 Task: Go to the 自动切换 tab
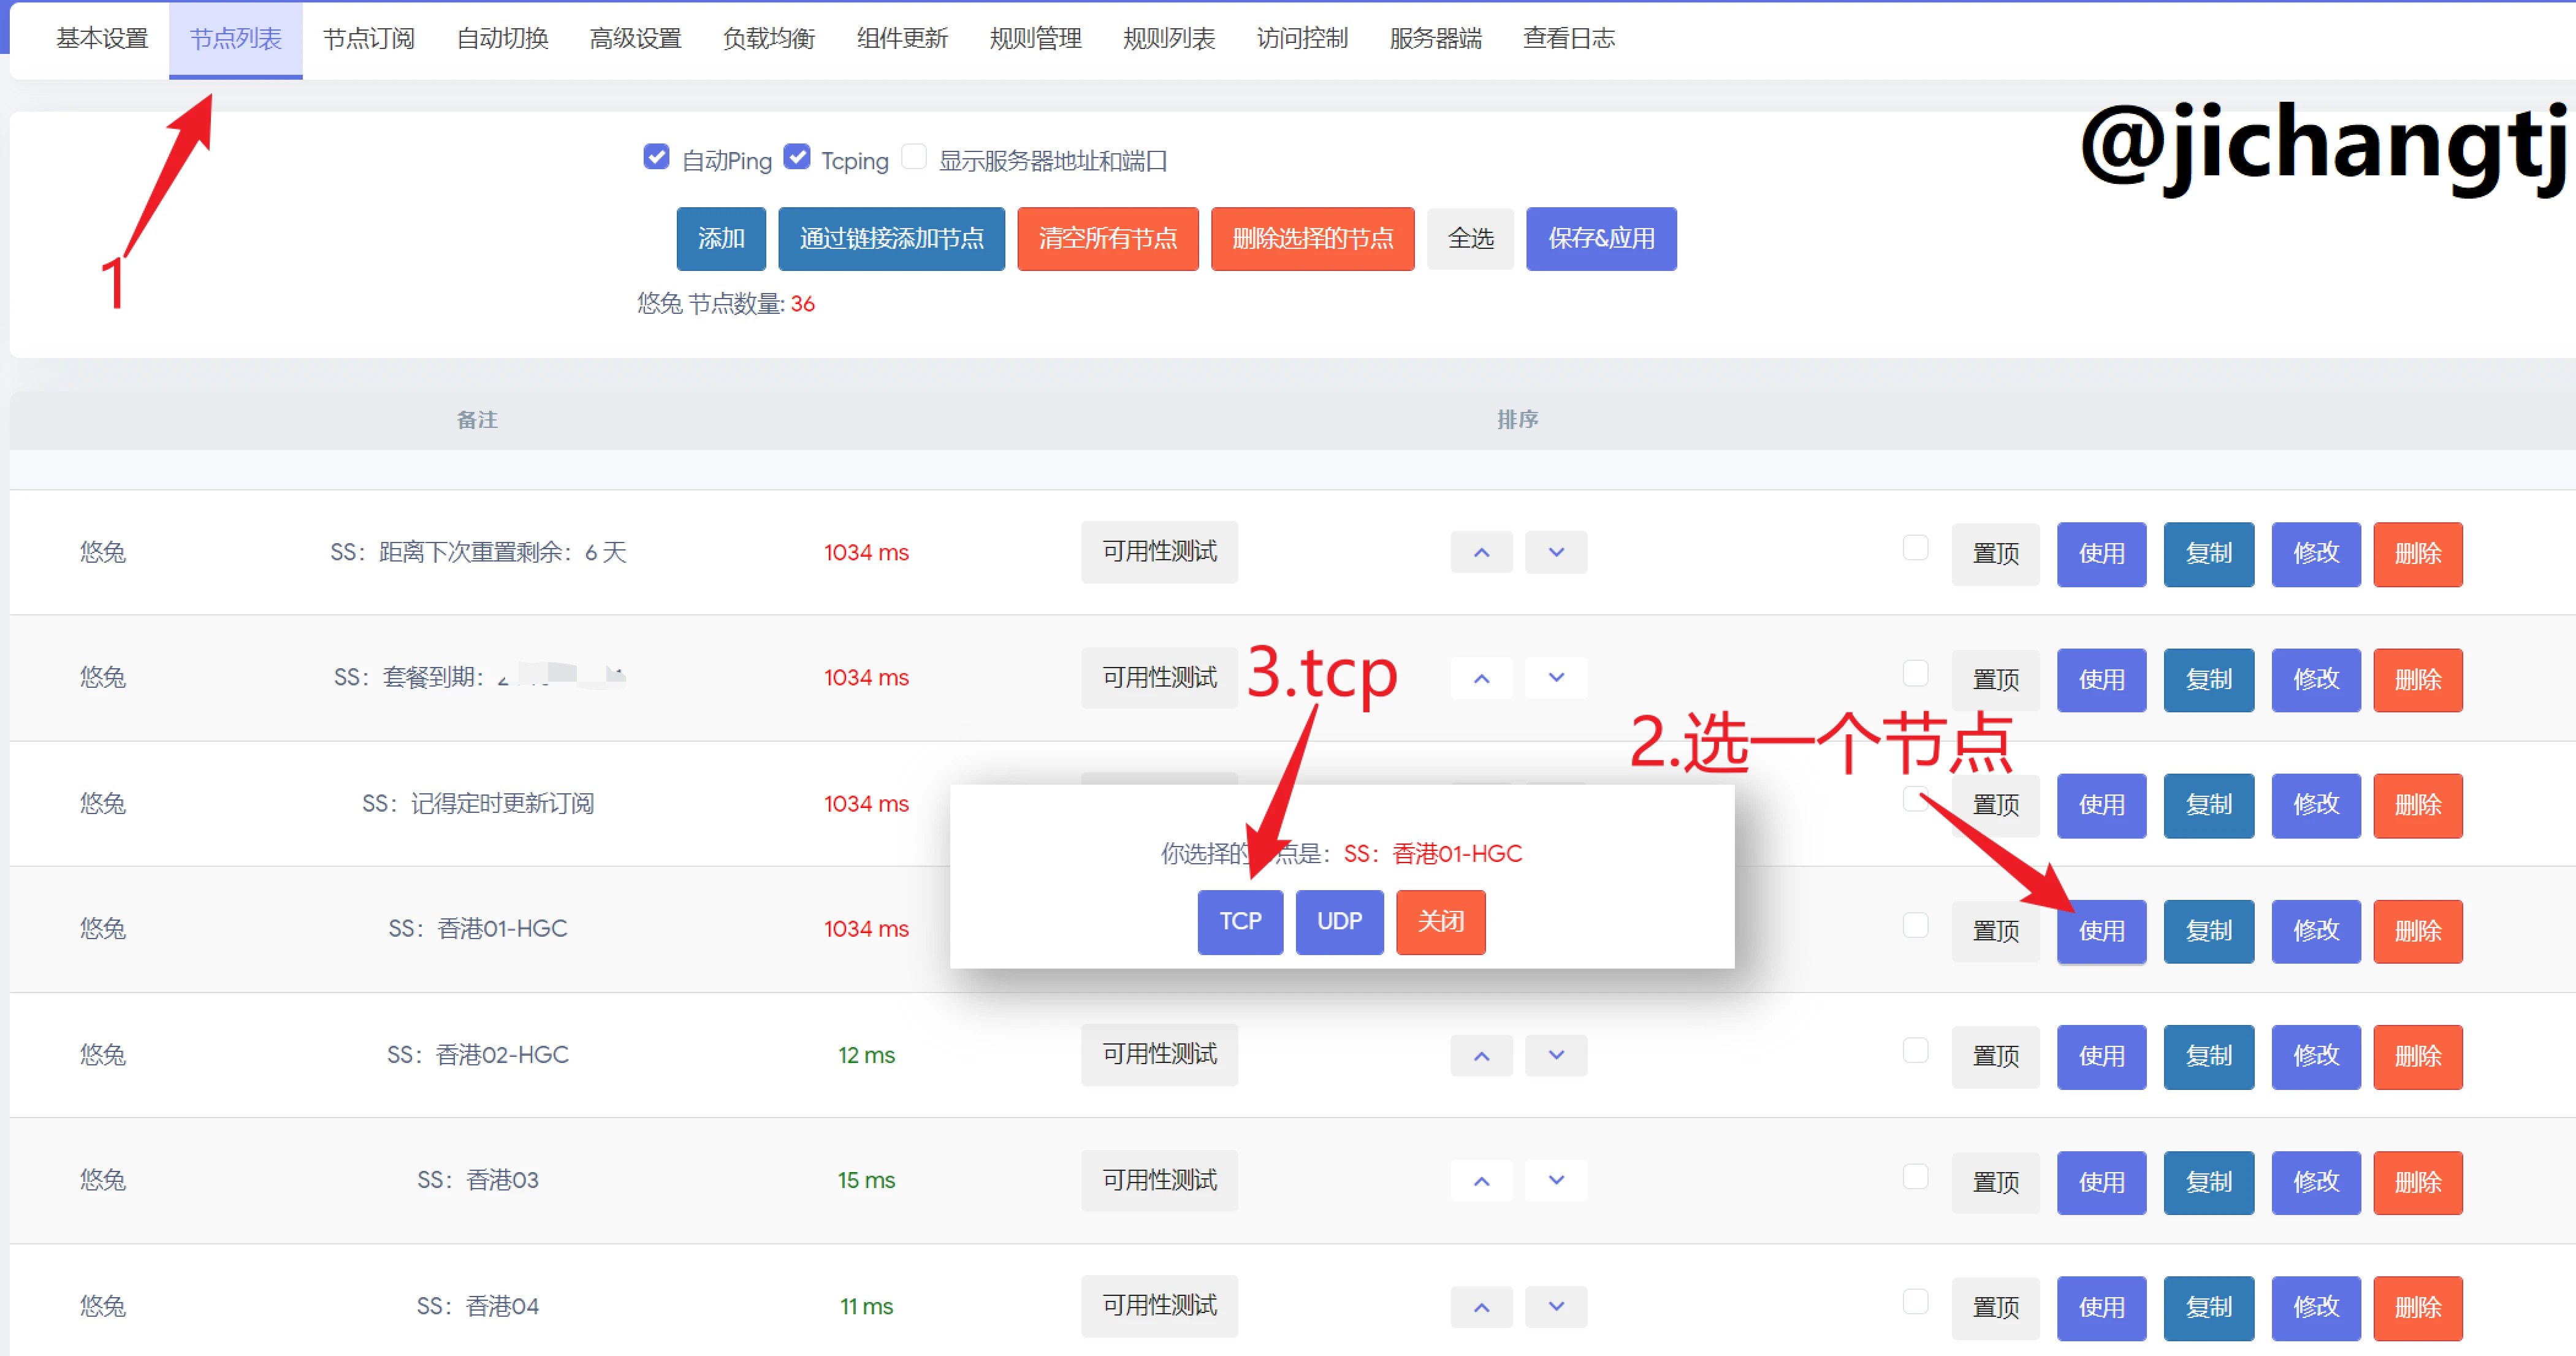coord(502,39)
